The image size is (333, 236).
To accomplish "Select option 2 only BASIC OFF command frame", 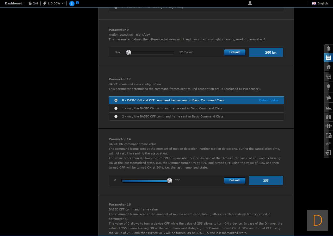I will [116, 116].
